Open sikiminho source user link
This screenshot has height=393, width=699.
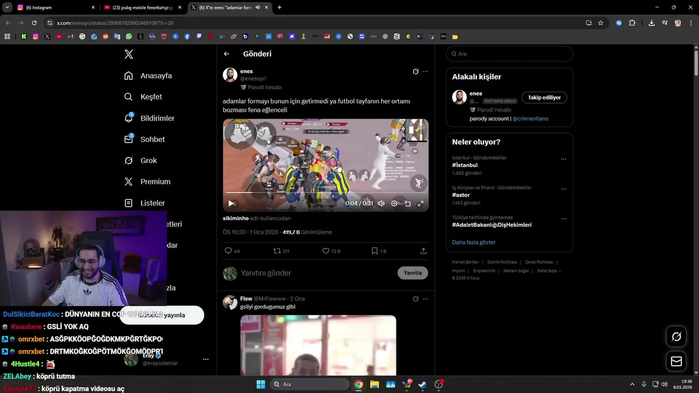coord(235,218)
